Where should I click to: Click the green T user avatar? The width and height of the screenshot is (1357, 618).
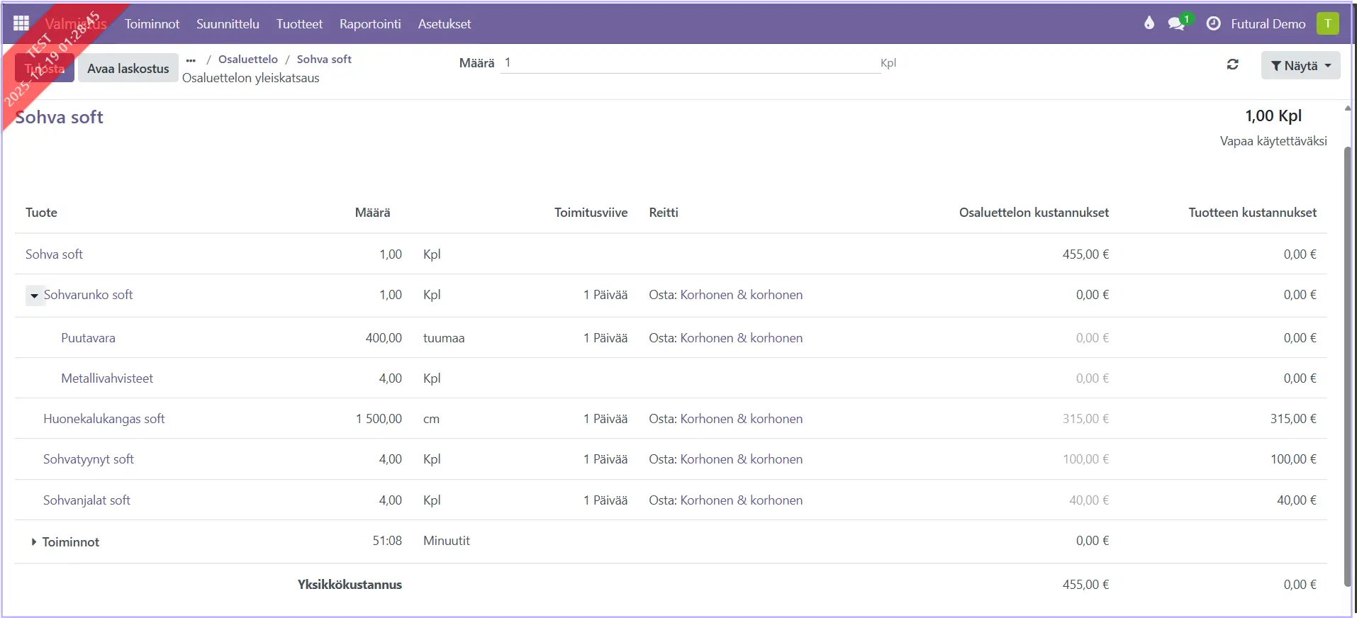point(1327,23)
